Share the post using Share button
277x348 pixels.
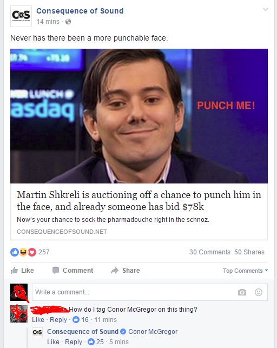pyautogui.click(x=126, y=270)
